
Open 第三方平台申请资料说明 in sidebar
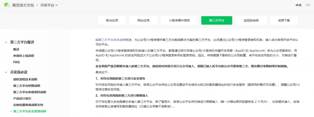(x=30, y=92)
